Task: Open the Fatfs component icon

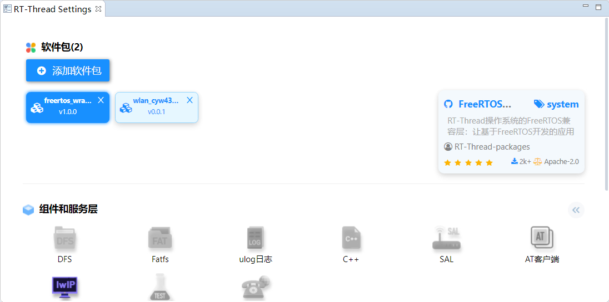Action: [x=159, y=237]
